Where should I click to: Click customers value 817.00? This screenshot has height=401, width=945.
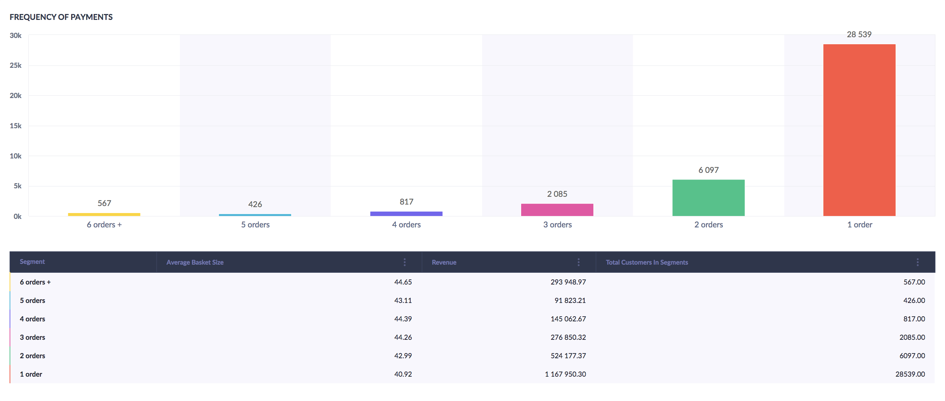tap(914, 319)
